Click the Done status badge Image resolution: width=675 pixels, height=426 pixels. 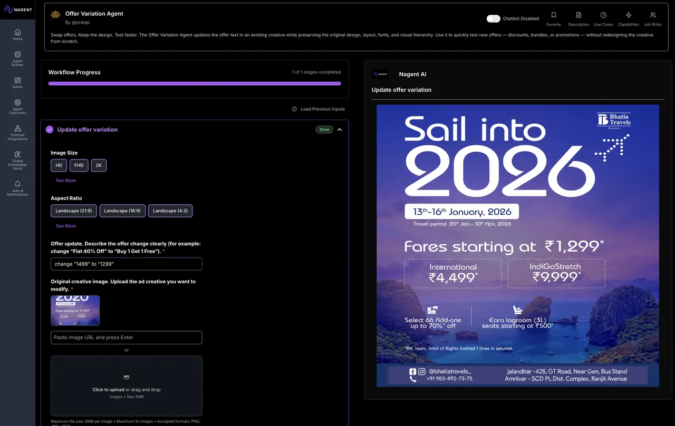324,130
